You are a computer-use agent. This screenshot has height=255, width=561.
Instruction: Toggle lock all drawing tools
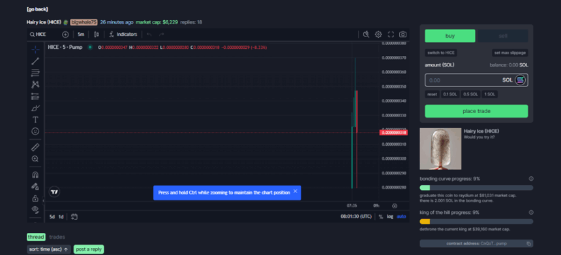pyautogui.click(x=35, y=198)
